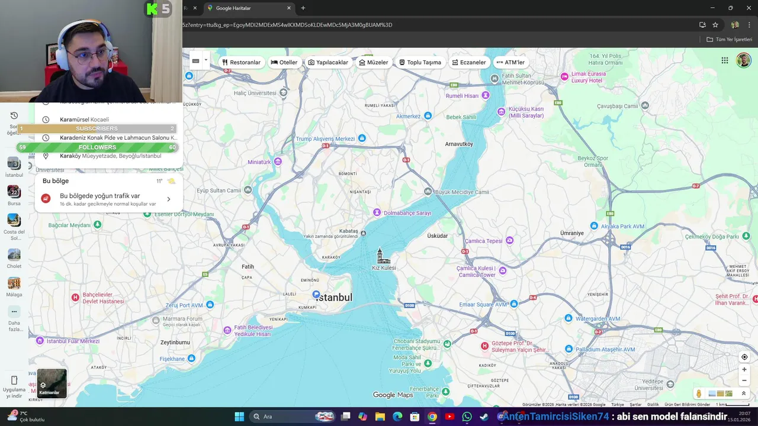This screenshot has height=426, width=758.
Task: Click Akmerkez shopping pin
Action: (428, 115)
